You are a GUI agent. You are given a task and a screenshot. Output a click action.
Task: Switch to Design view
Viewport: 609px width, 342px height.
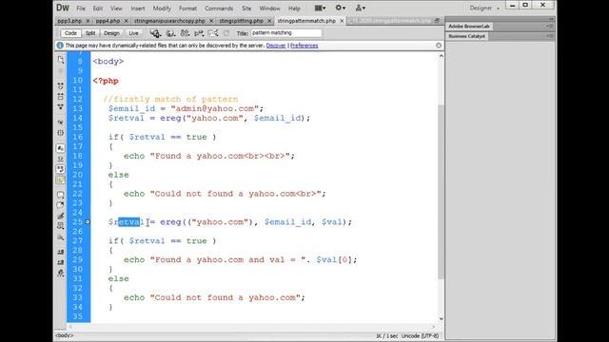[x=111, y=33]
